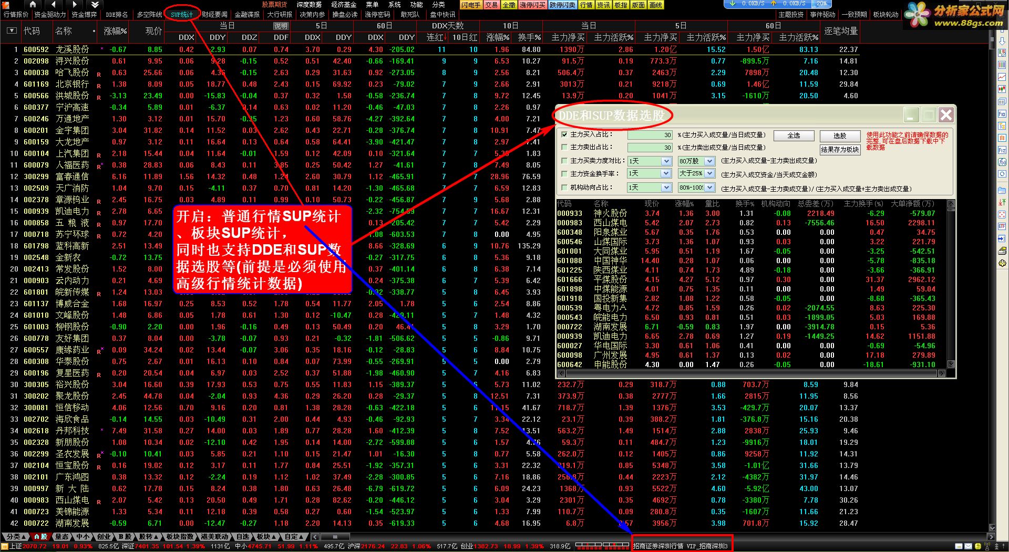Screen dimensions: 1009x552
Task: Click the 跌停闪卖 toolbar button
Action: click(562, 5)
